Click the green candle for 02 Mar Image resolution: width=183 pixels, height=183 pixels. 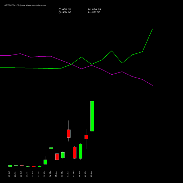(x=45, y=162)
